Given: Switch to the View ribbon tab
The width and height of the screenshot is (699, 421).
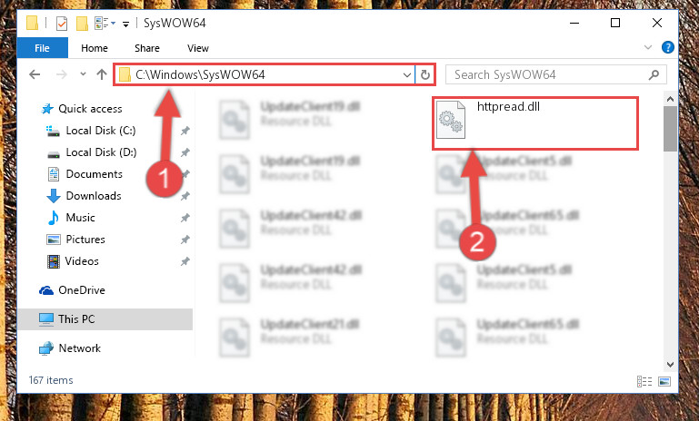Looking at the screenshot, I should (198, 48).
